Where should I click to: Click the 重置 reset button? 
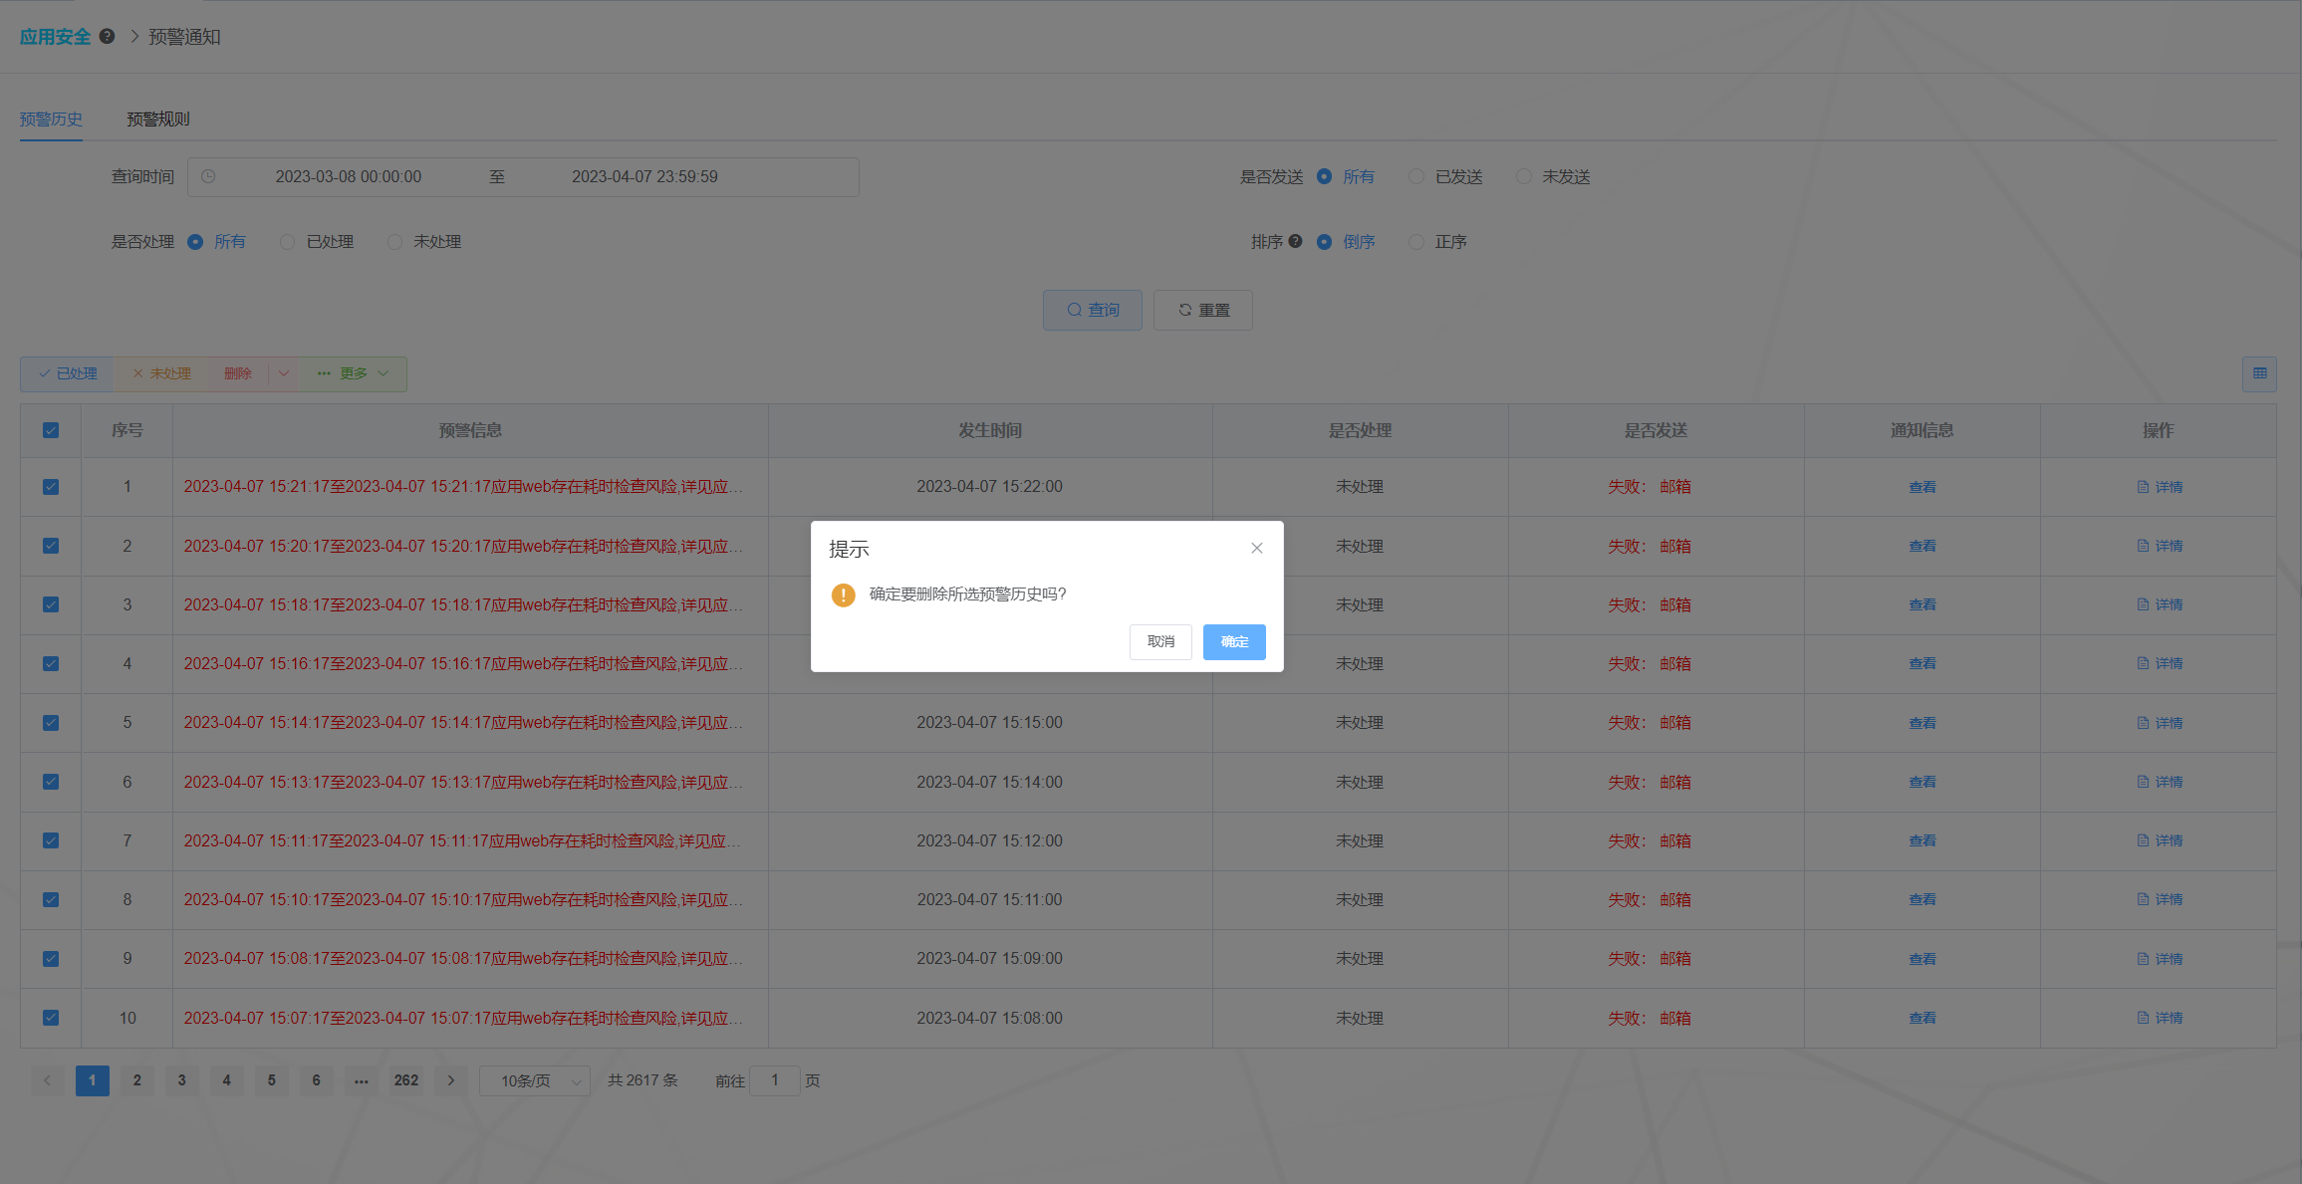coord(1203,310)
